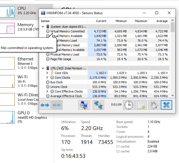Open sensor settings gear icon
This screenshot has height=163, width=179.
154,105
